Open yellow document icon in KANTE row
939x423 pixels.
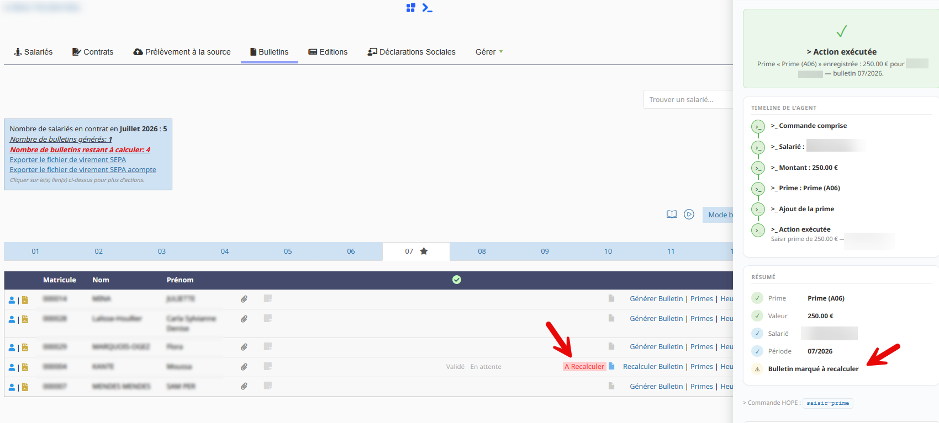(x=25, y=367)
